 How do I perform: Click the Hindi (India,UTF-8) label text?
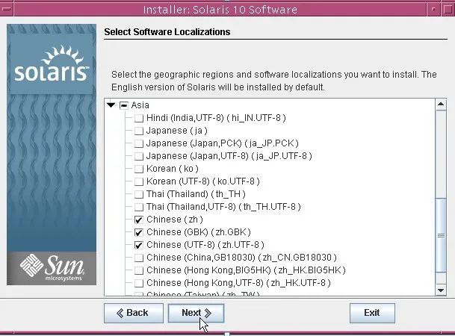(216, 118)
